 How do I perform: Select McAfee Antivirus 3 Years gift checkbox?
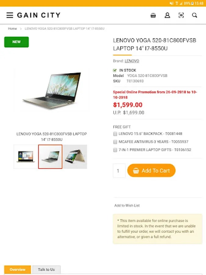(115, 142)
